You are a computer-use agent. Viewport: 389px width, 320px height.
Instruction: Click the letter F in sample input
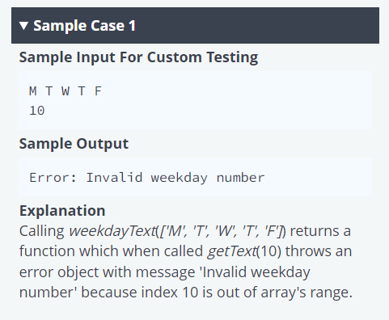98,91
